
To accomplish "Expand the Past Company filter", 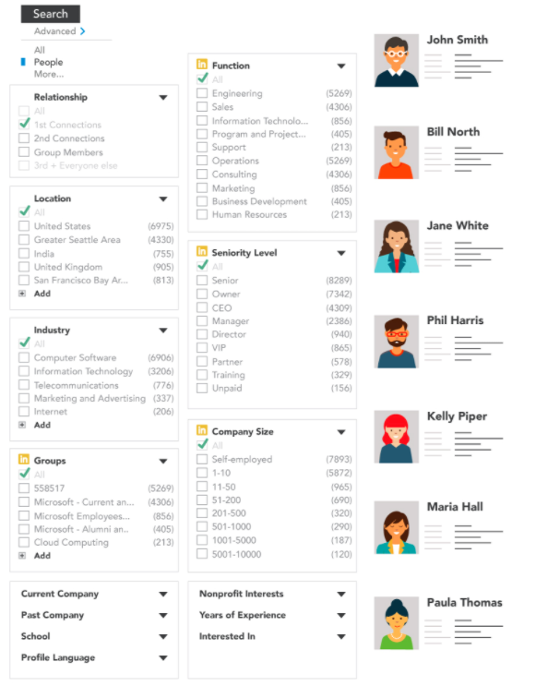I will click(x=163, y=616).
